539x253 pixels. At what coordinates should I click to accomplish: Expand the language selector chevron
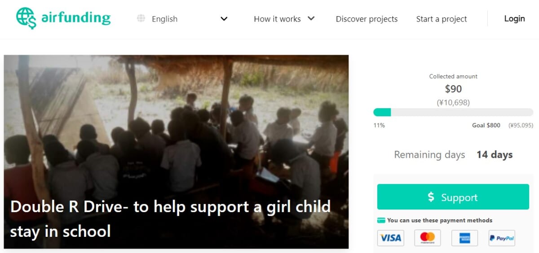tap(224, 19)
